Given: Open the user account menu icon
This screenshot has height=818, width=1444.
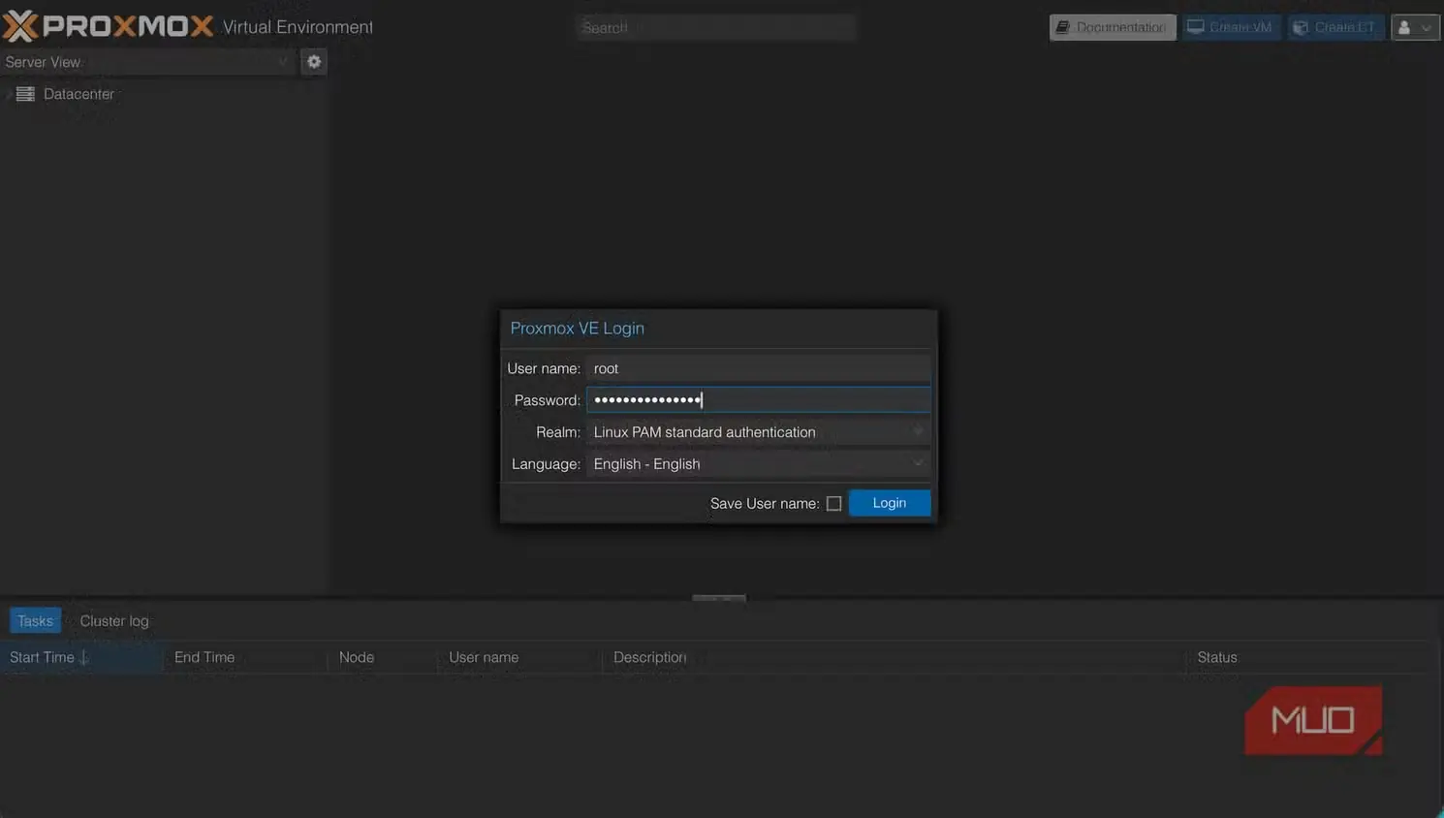Looking at the screenshot, I should [1415, 27].
